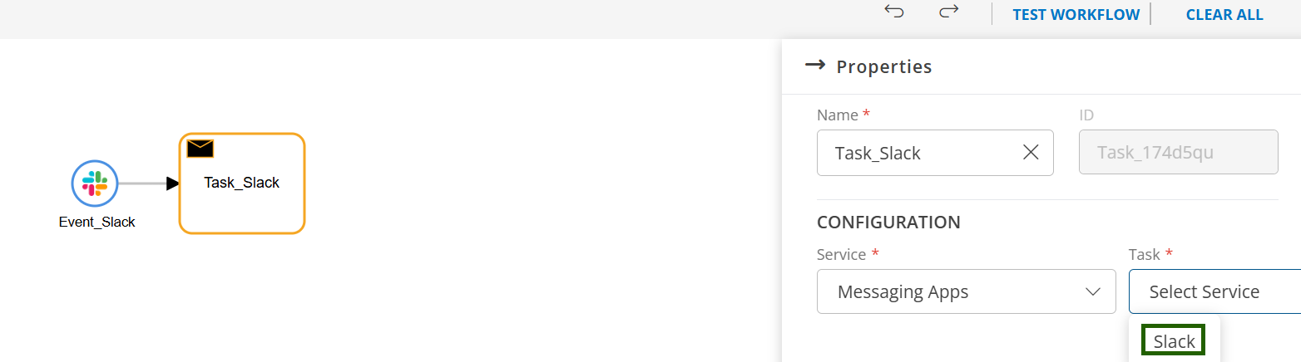Select the Slack logo event node

pos(95,183)
